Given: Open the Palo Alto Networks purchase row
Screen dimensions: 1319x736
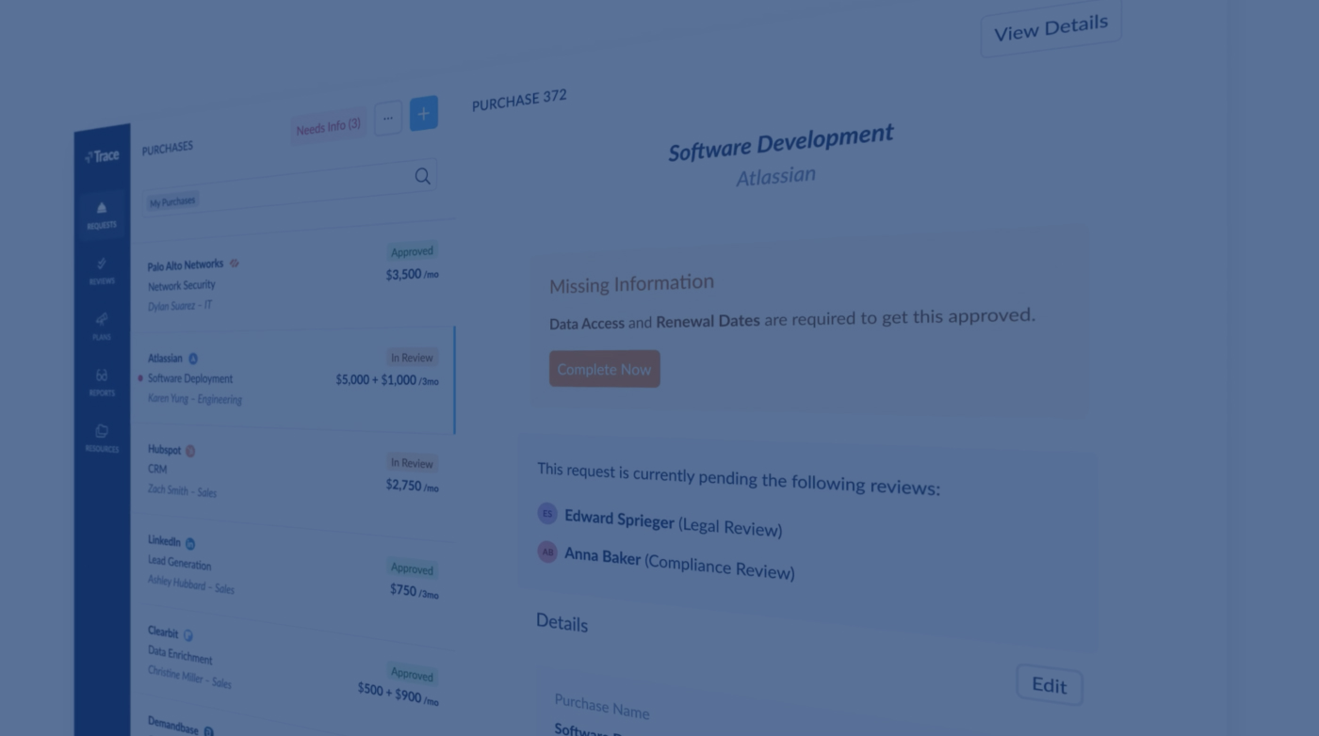Looking at the screenshot, I should pos(292,278).
